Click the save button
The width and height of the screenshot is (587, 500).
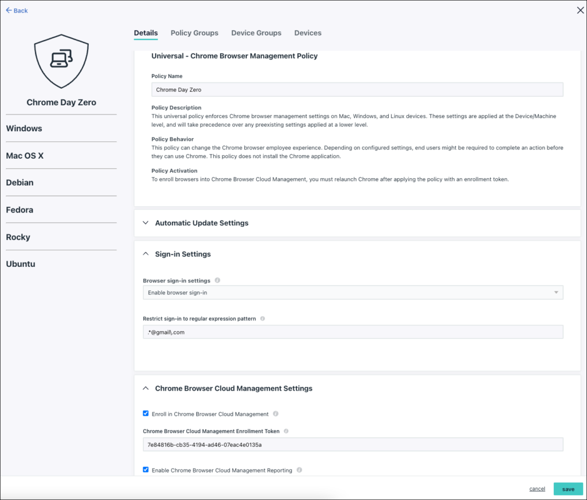pos(568,489)
